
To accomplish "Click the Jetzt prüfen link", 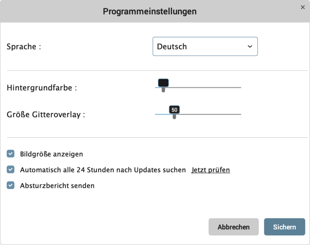I will [211, 170].
